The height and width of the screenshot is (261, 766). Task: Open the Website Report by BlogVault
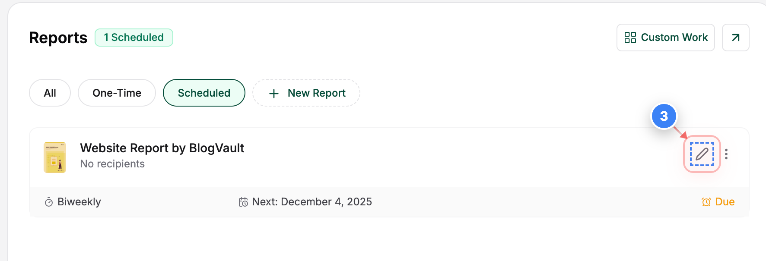[162, 148]
